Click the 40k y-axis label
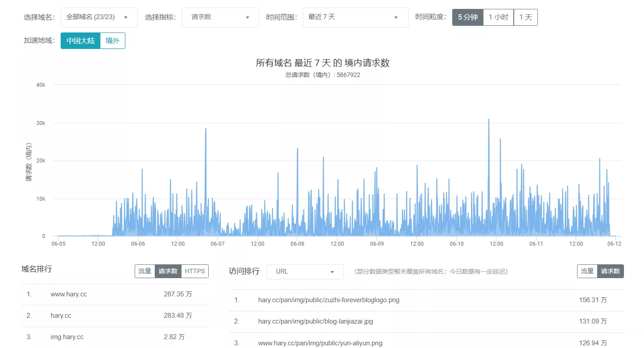Viewport: 644px width, 348px height. tap(41, 85)
